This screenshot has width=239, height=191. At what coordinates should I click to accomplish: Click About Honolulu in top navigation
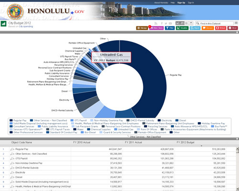pyautogui.click(x=161, y=3)
